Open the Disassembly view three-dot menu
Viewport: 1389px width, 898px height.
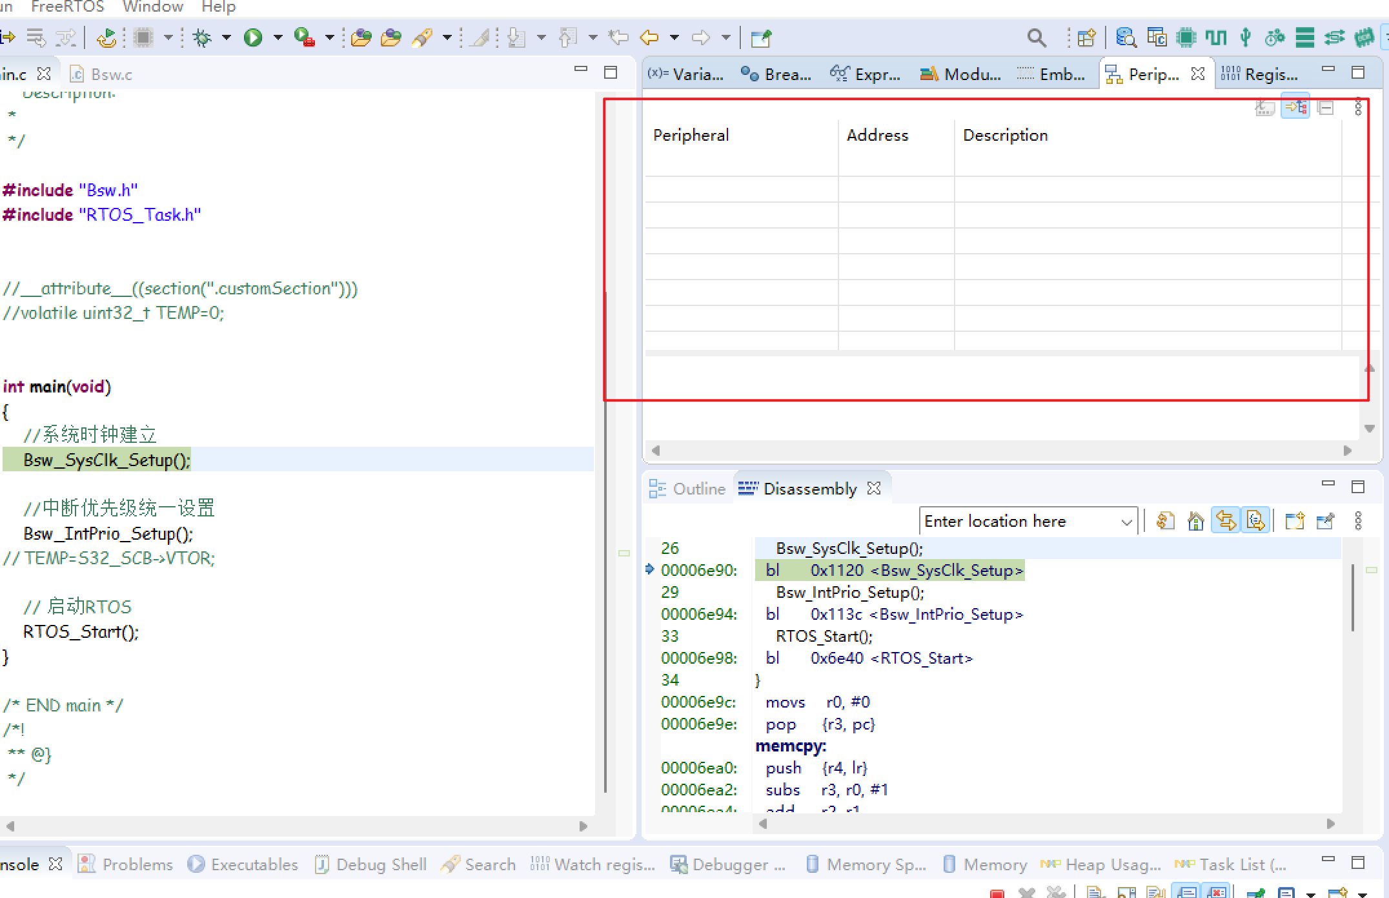(1358, 521)
